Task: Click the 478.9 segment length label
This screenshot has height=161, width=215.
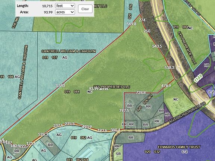Action: (x=166, y=86)
